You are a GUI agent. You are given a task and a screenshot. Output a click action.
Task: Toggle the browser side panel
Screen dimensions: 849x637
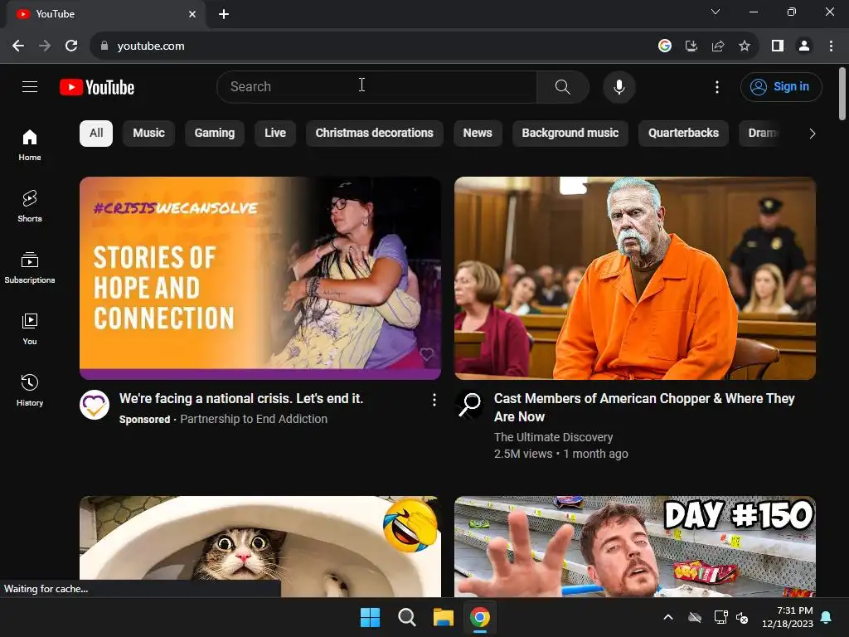778,46
